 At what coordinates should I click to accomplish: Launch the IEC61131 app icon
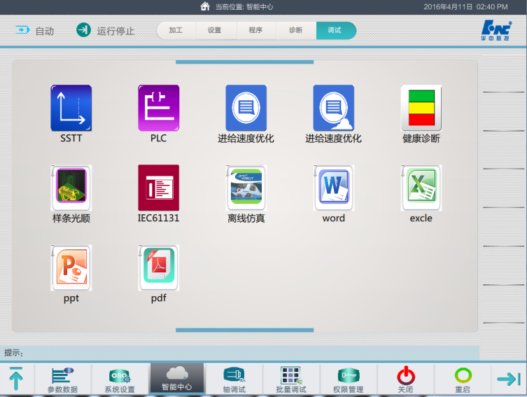pos(158,188)
